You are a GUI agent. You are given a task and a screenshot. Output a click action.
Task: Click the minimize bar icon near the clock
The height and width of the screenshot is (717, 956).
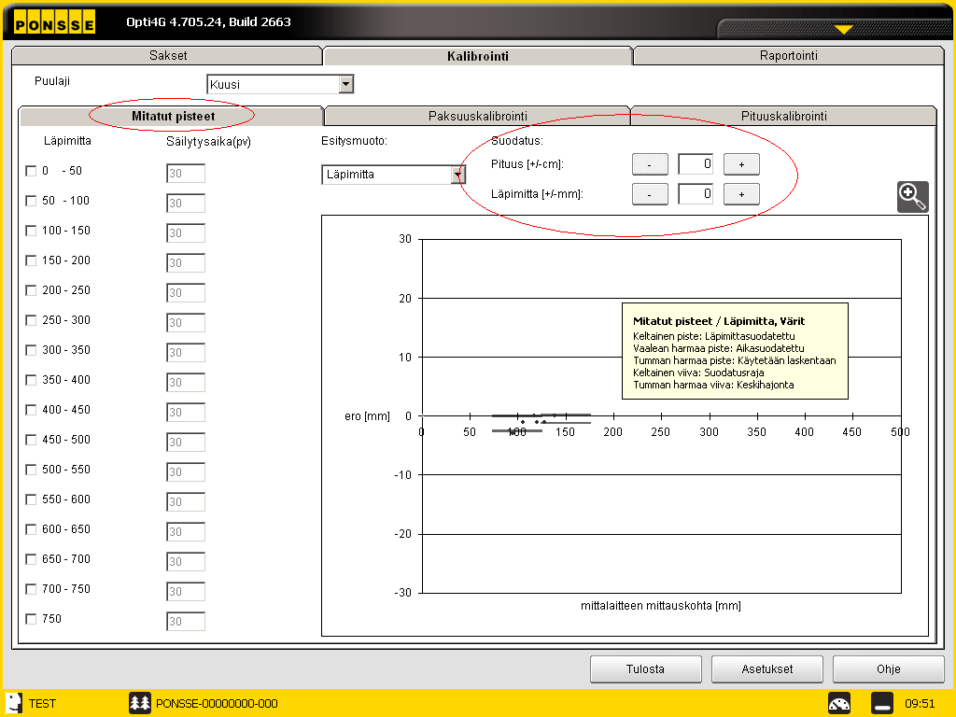[x=881, y=703]
